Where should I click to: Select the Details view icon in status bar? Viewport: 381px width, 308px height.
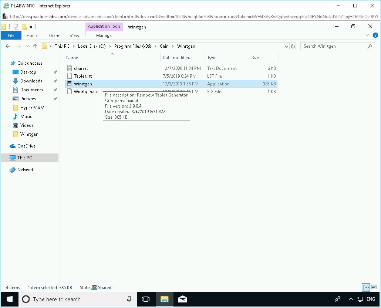click(x=366, y=287)
